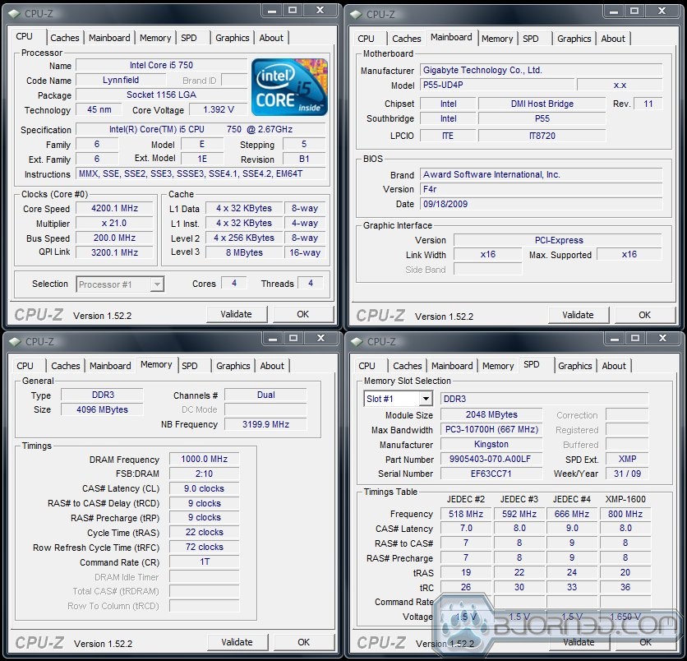Click the QPI Link 3200.1 MHz value
This screenshot has width=687, height=661.
click(x=114, y=252)
